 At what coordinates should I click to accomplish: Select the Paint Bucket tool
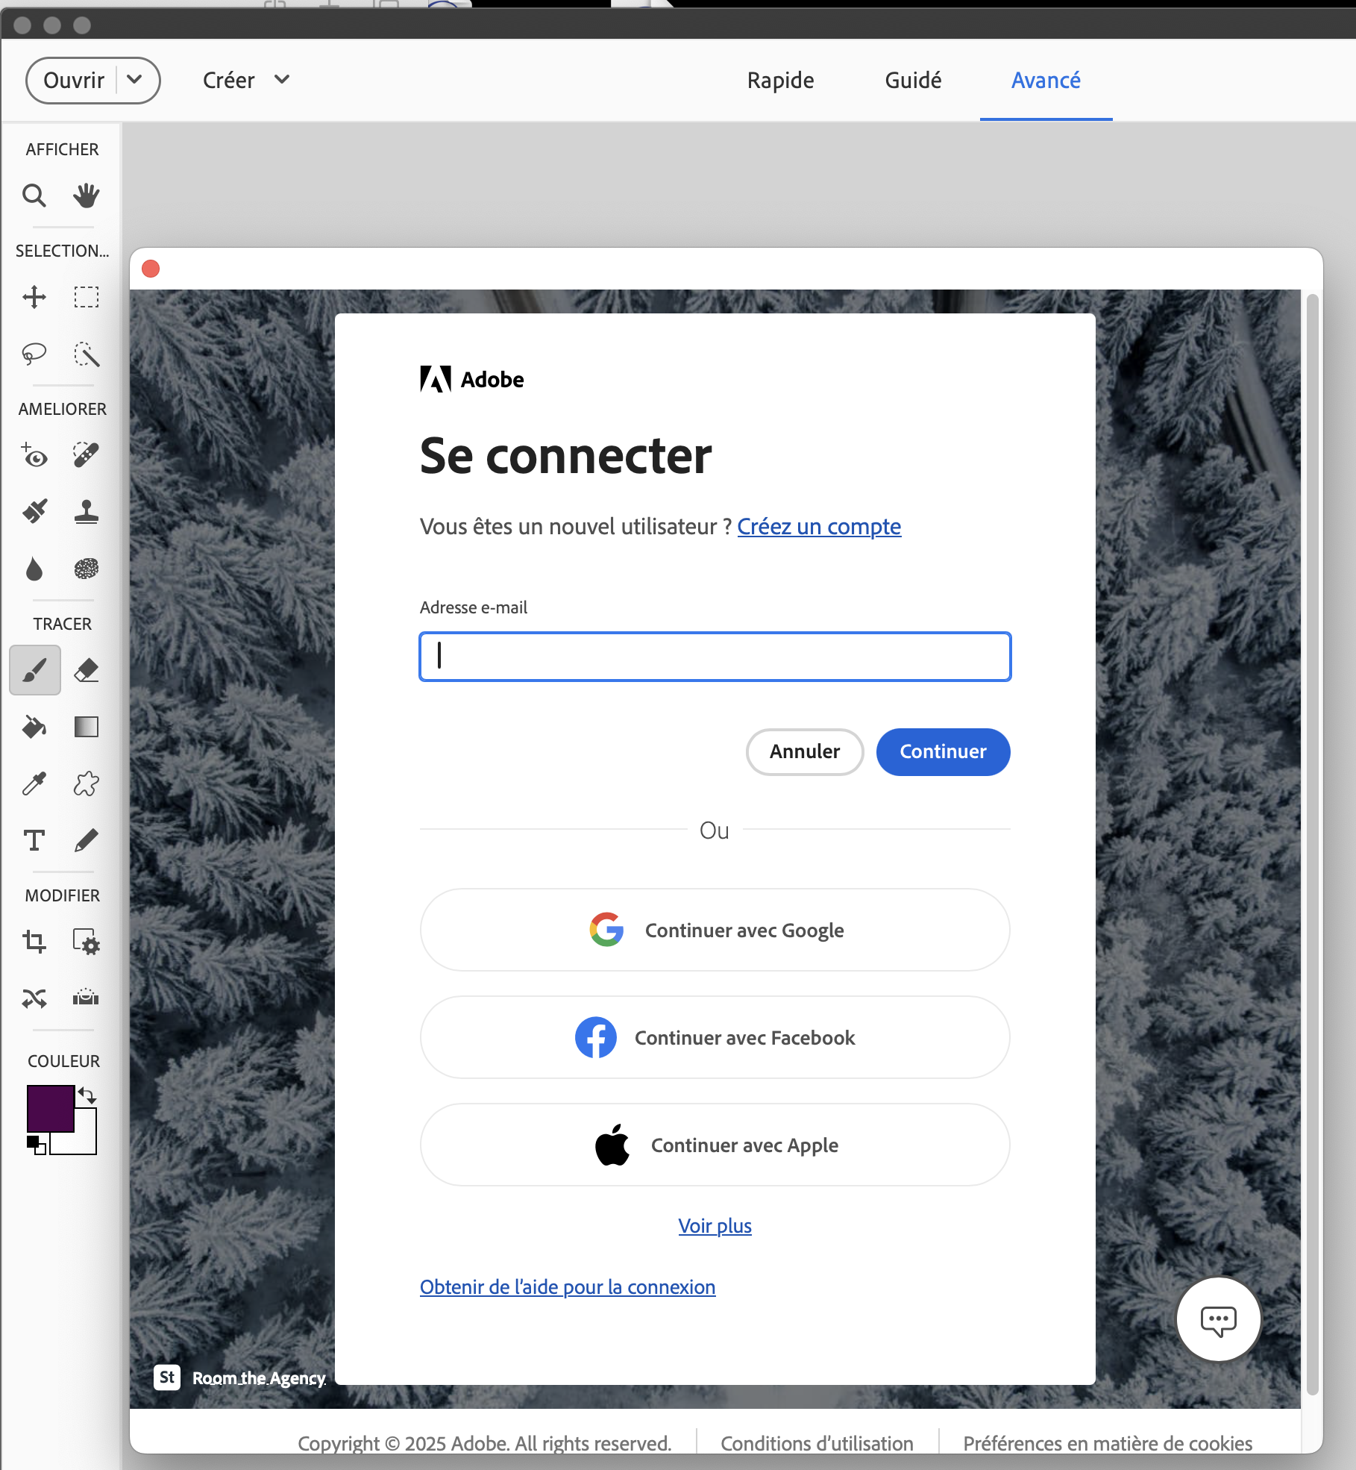pyautogui.click(x=34, y=727)
